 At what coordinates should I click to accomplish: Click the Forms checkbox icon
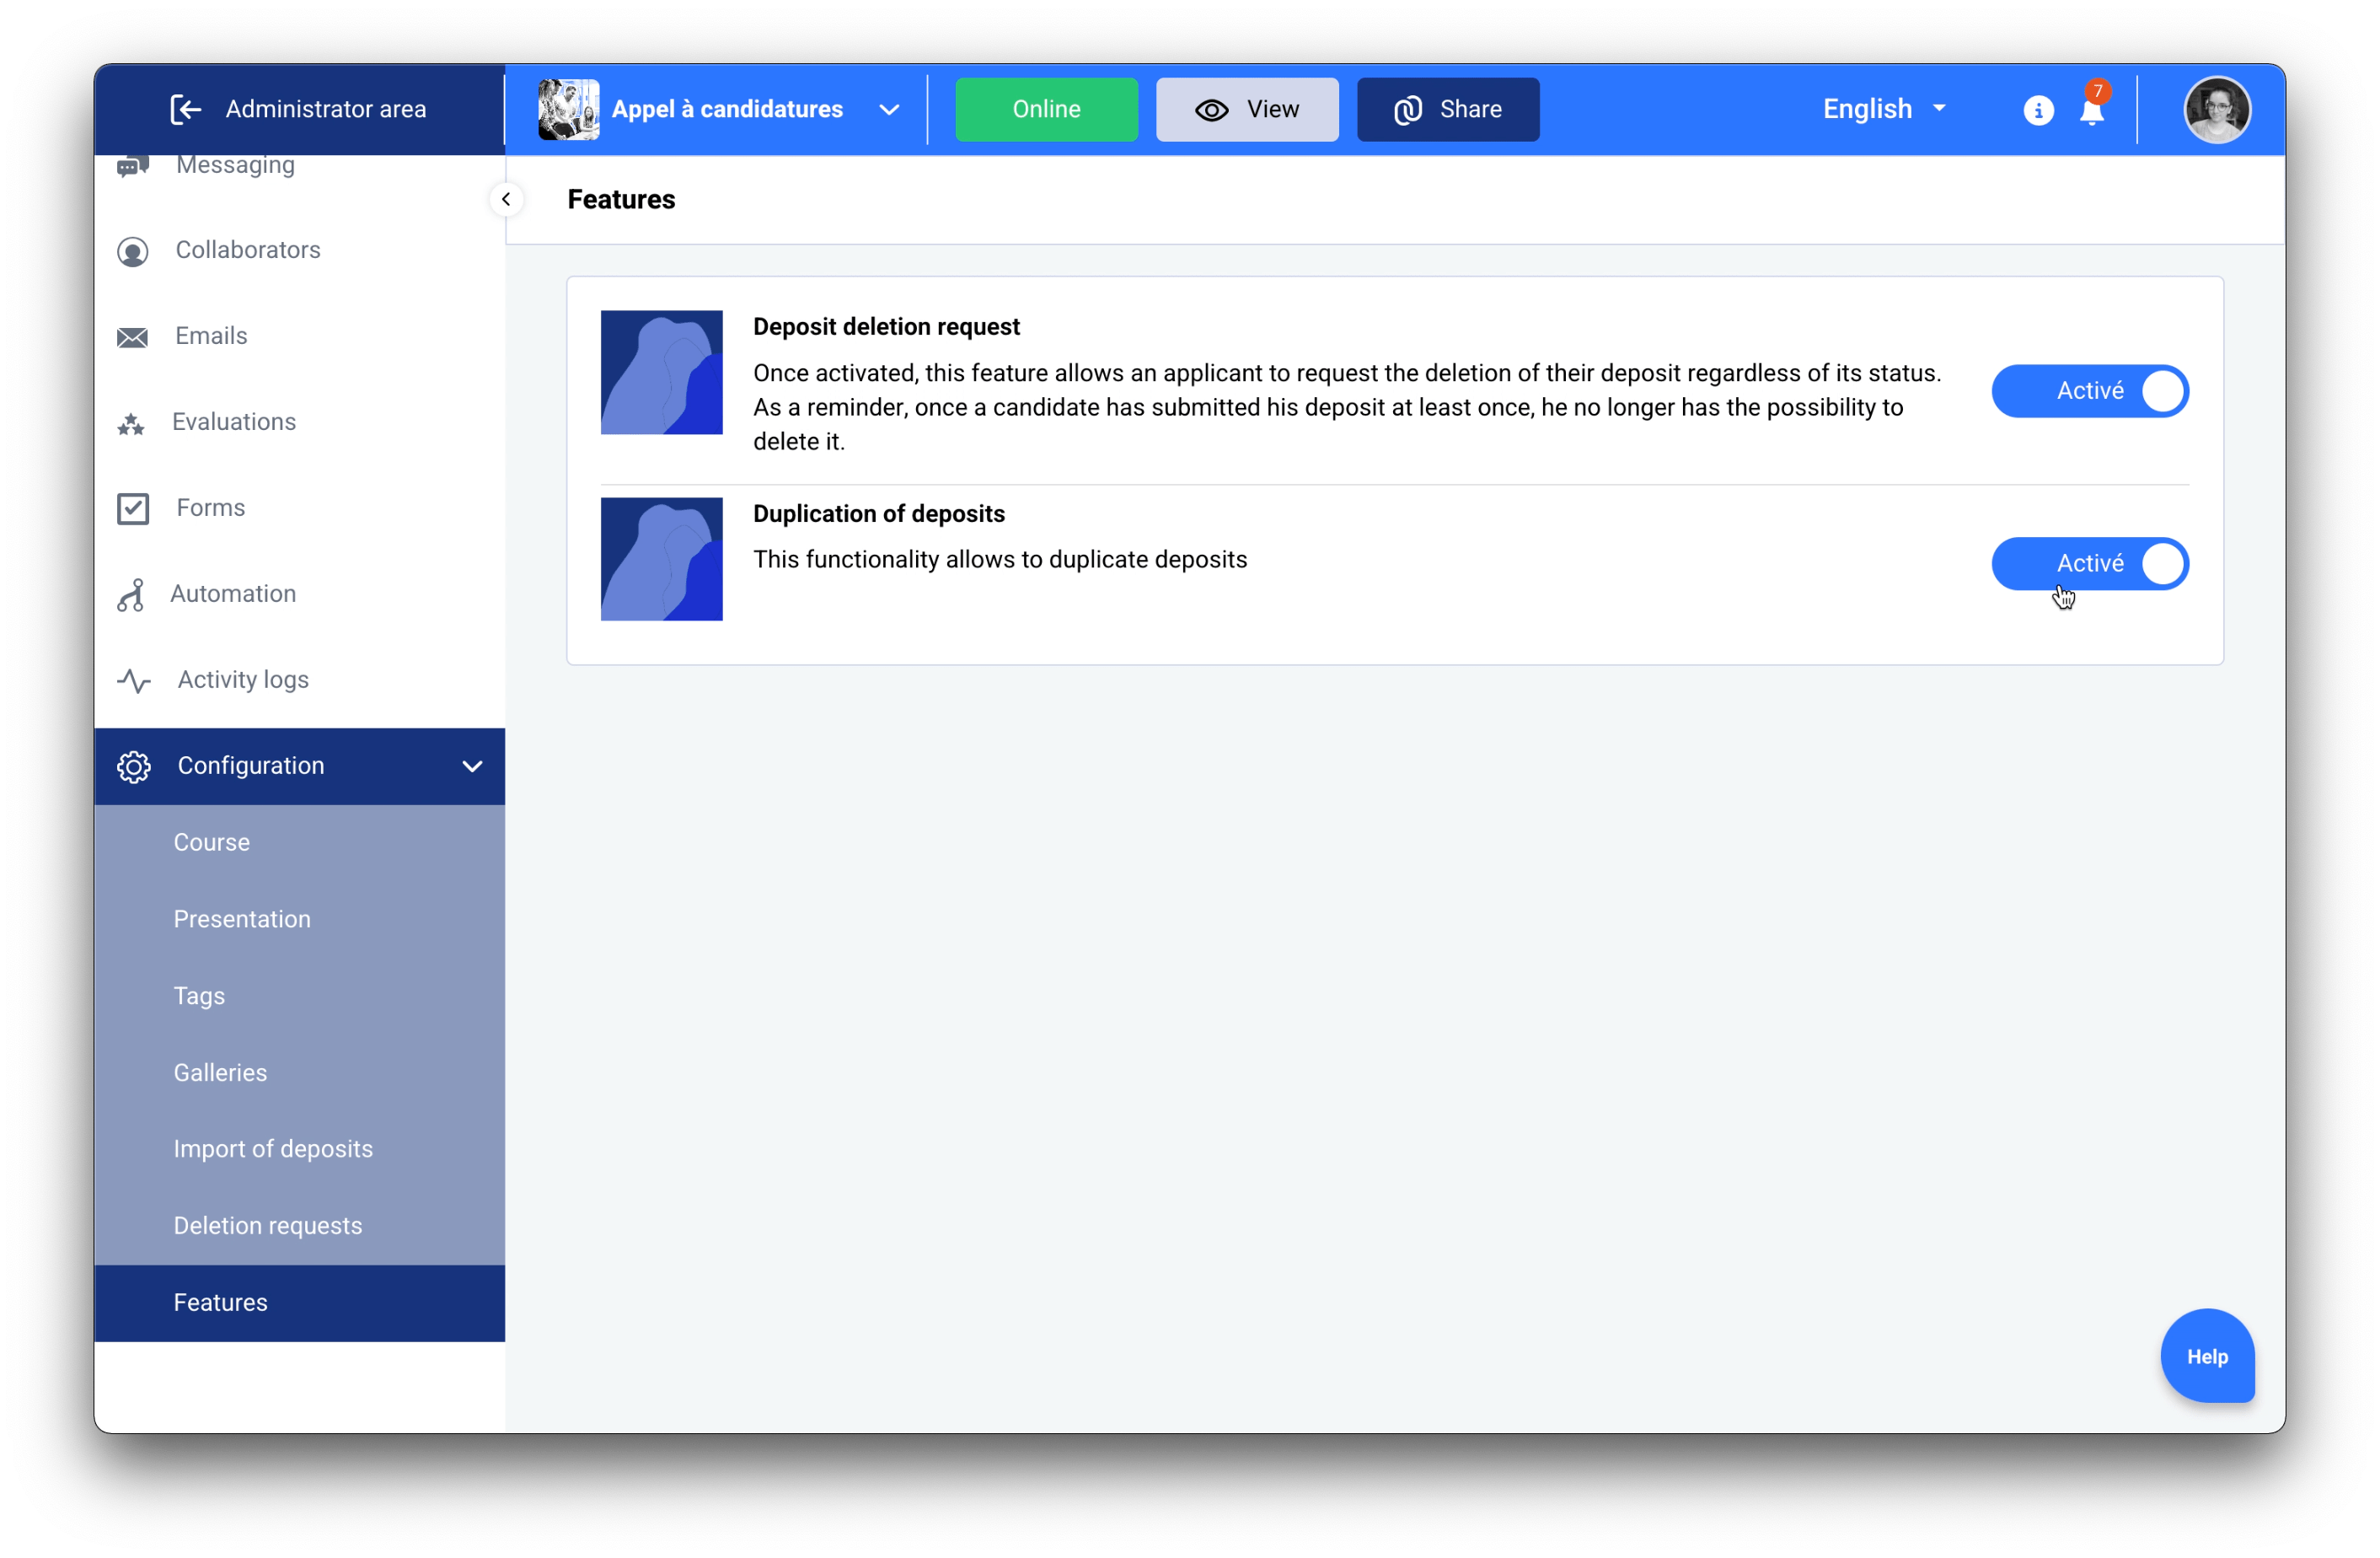click(133, 508)
